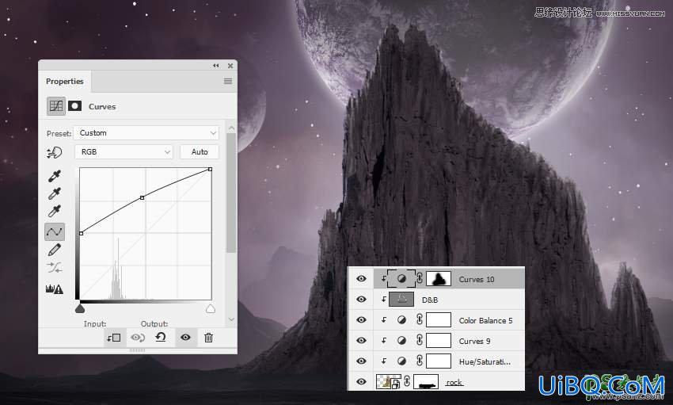Close the Properties panel
The width and height of the screenshot is (673, 405).
click(230, 66)
